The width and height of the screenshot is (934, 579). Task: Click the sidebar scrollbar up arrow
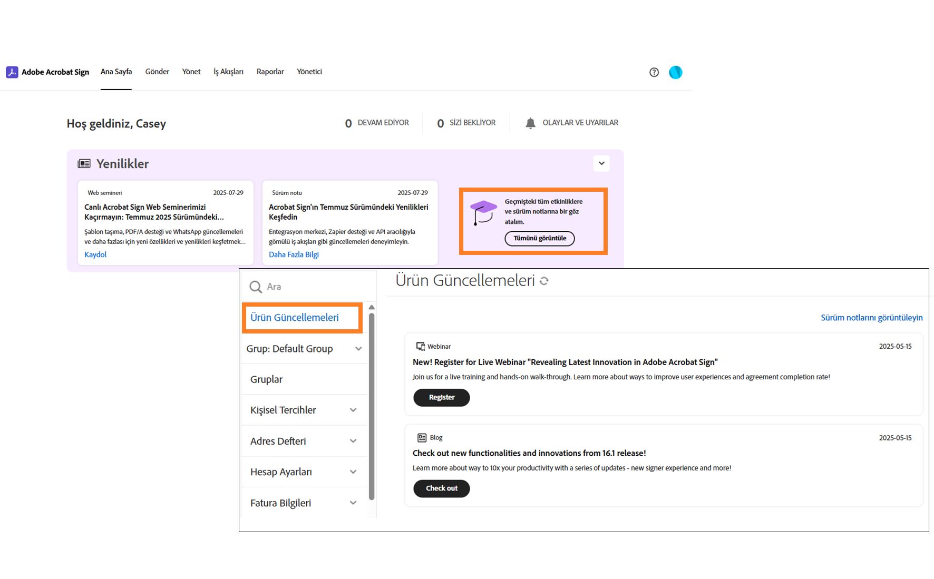[372, 307]
